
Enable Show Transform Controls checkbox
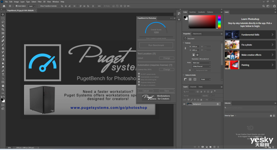point(39,6)
